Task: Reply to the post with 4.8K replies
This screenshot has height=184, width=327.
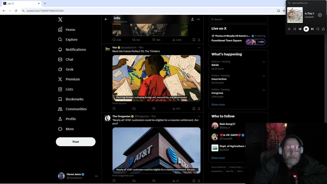Action: pos(117,40)
